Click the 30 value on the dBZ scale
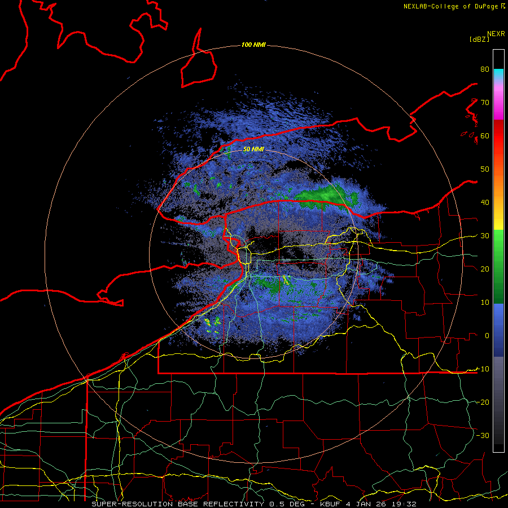508x508 pixels. point(485,236)
